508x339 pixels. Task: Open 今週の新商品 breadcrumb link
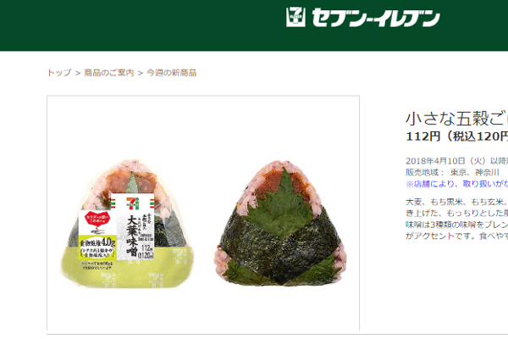click(172, 73)
